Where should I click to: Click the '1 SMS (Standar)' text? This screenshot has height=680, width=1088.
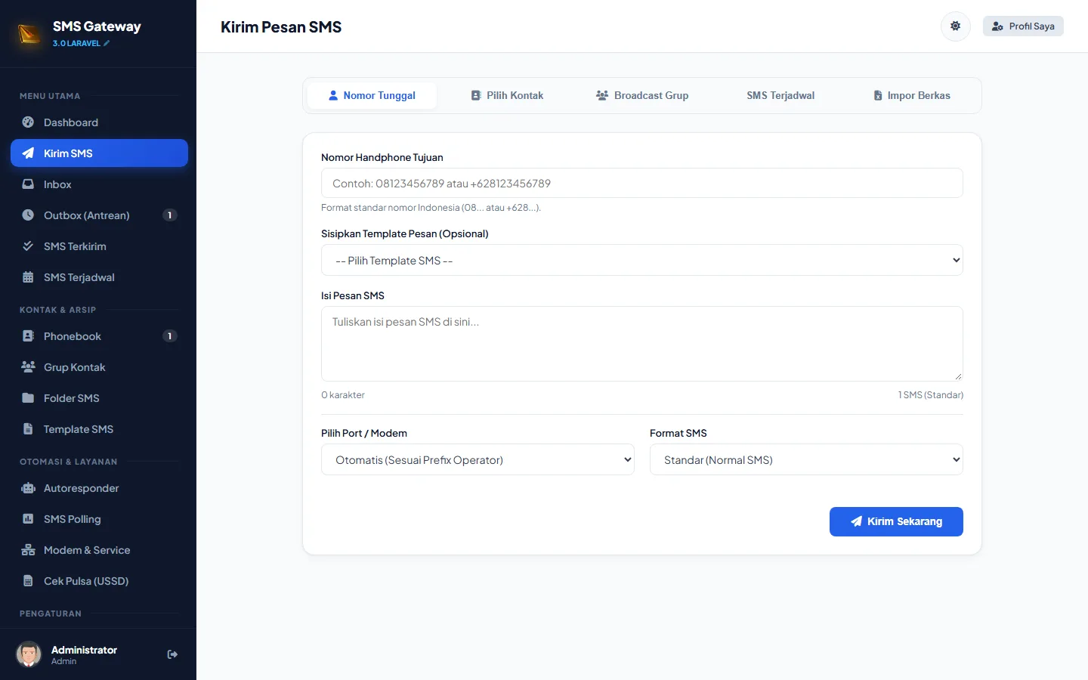pyautogui.click(x=931, y=395)
